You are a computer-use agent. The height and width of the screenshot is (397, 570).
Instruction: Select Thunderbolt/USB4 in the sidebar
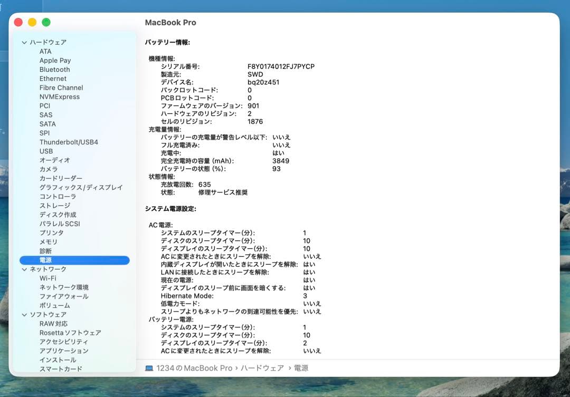70,142
